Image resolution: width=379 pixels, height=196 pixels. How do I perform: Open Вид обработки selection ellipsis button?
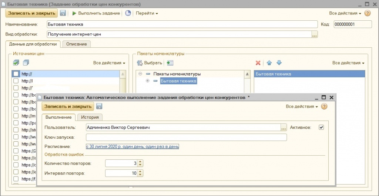(x=314, y=34)
